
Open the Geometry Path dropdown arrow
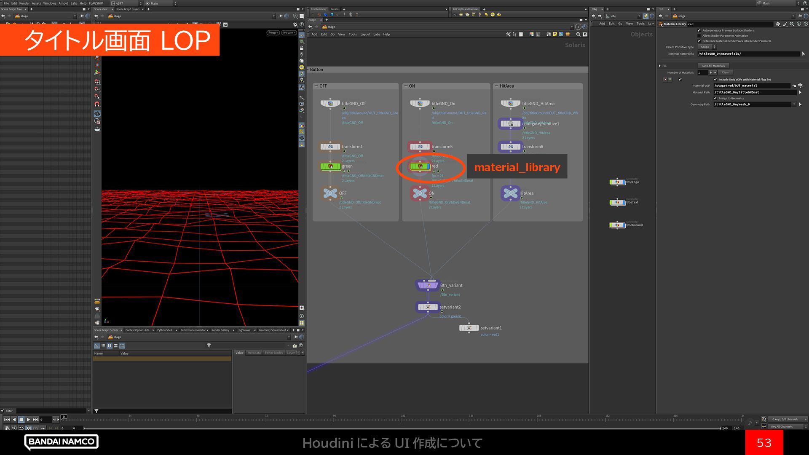[x=794, y=104]
